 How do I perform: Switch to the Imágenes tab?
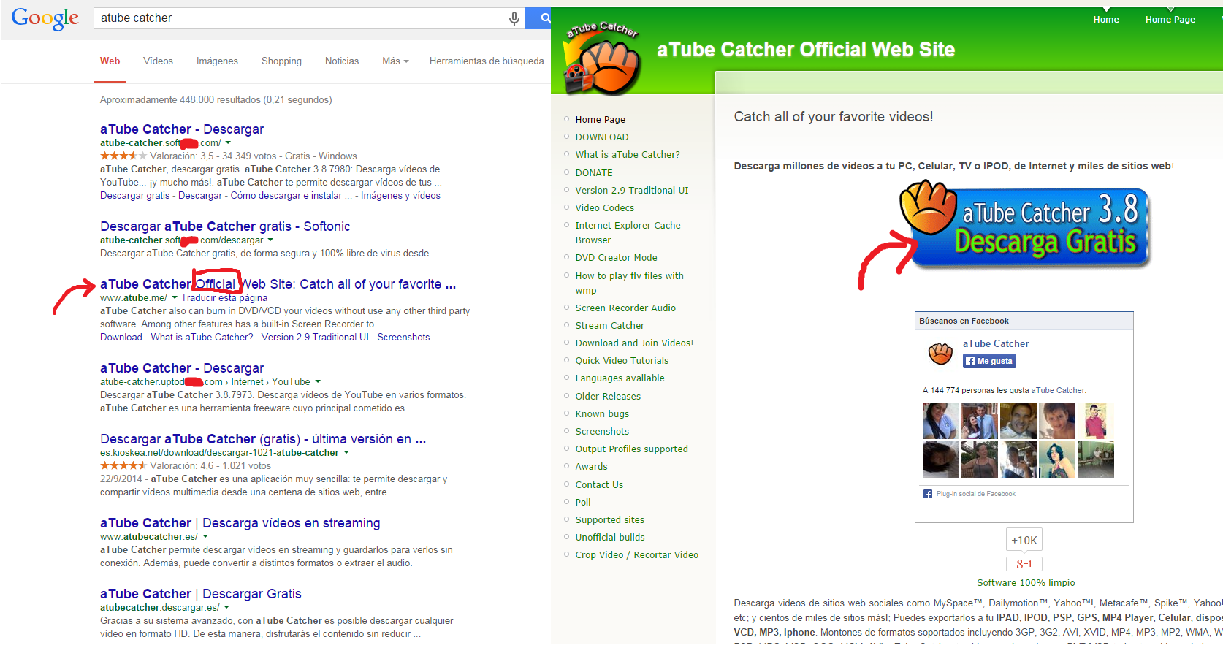tap(217, 61)
